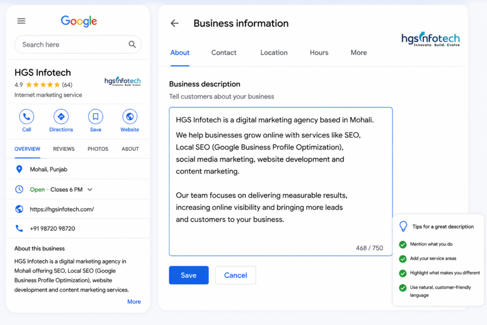Screen dimensions: 487x325
Task: Click green check beside Add your service areas
Action: point(403,259)
